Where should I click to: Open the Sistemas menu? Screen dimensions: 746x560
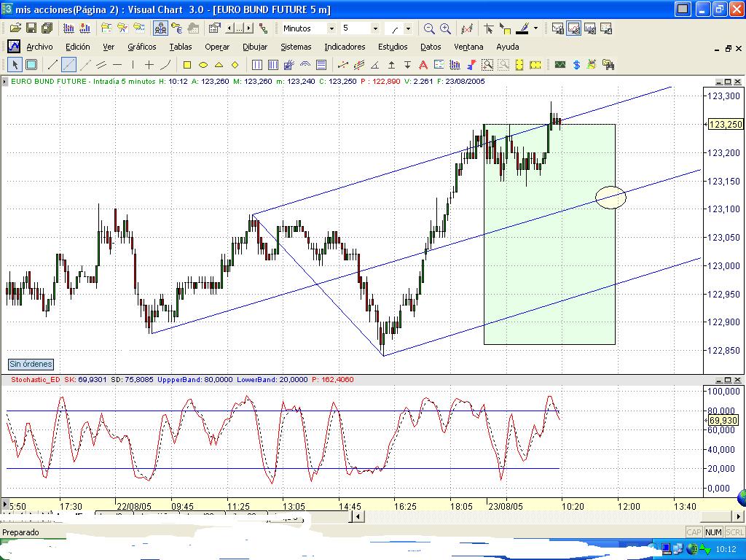tap(296, 47)
